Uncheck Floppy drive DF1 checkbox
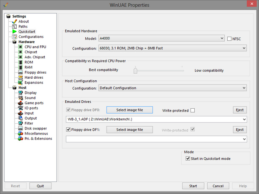The height and width of the screenshot is (194, 259). tap(68, 129)
